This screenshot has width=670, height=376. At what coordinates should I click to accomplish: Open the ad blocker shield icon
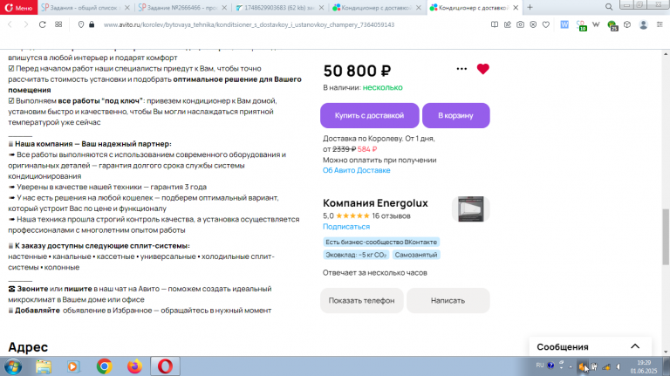(x=533, y=24)
